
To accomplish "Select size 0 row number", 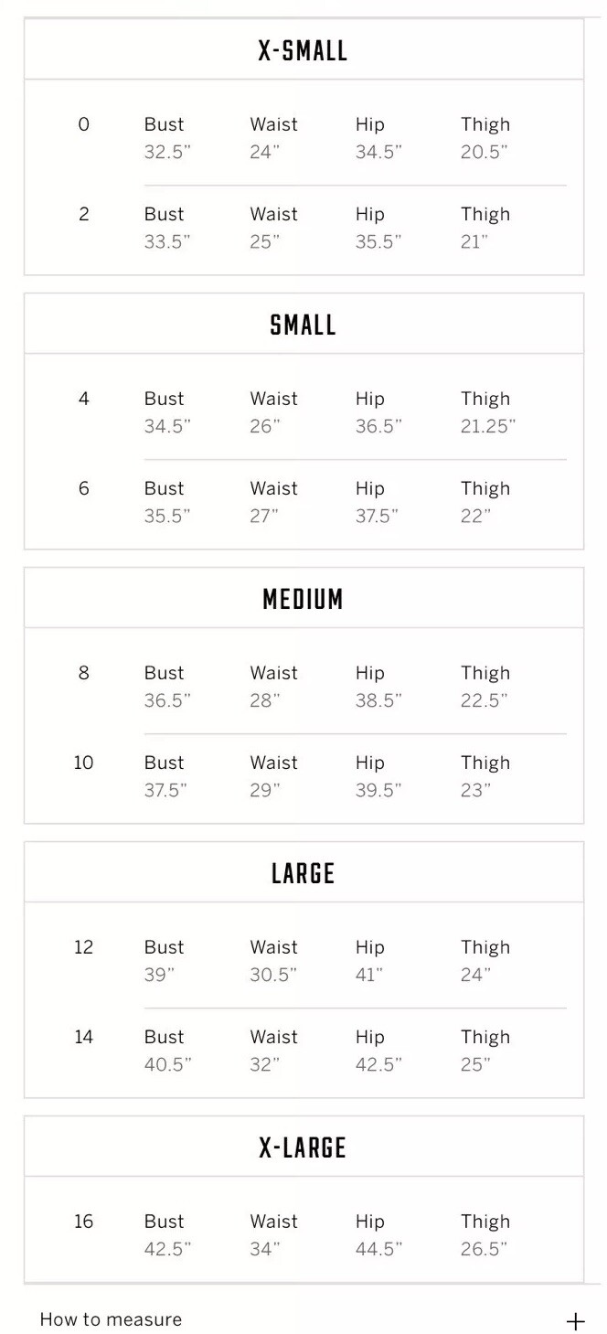I will click(84, 124).
